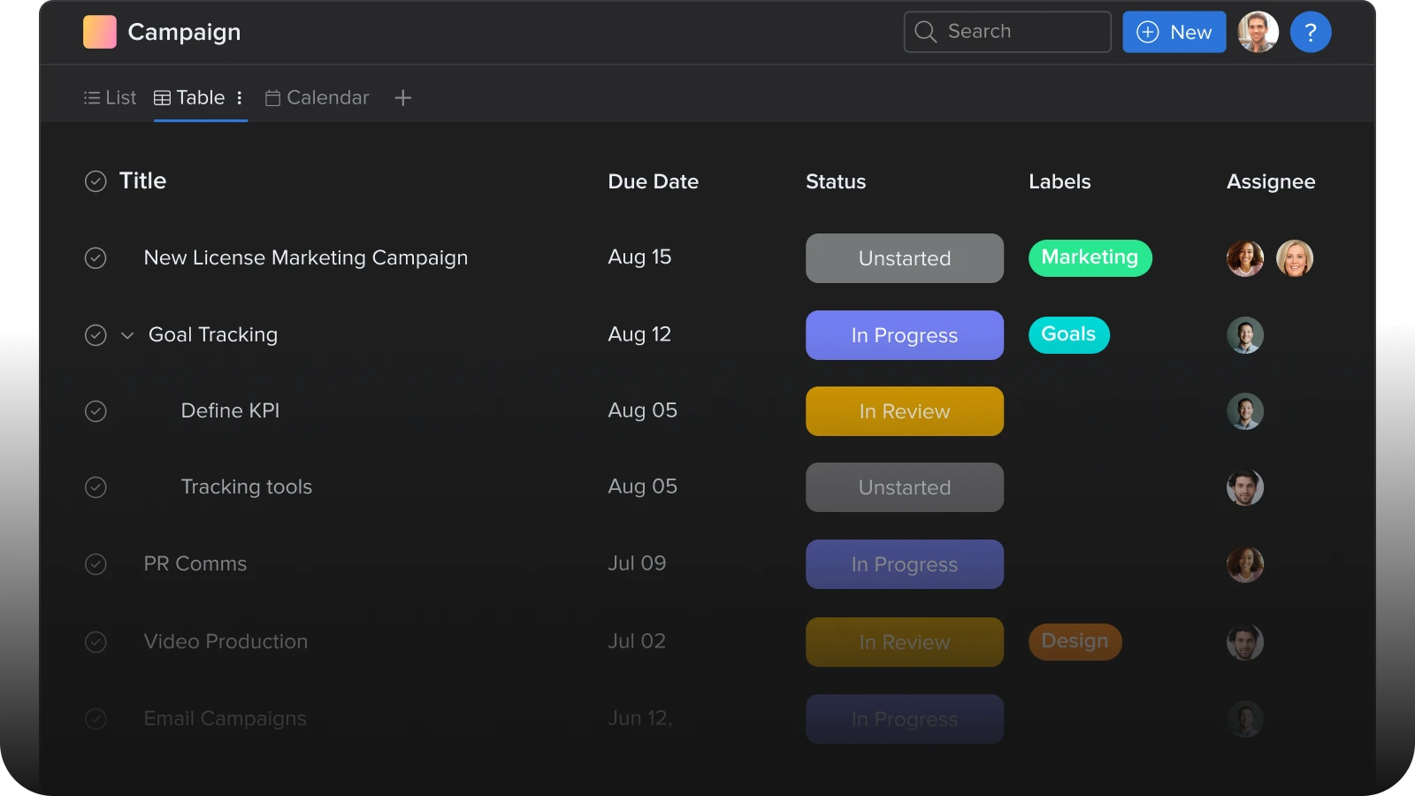Open the Video Production task title
The image size is (1415, 796).
[226, 641]
